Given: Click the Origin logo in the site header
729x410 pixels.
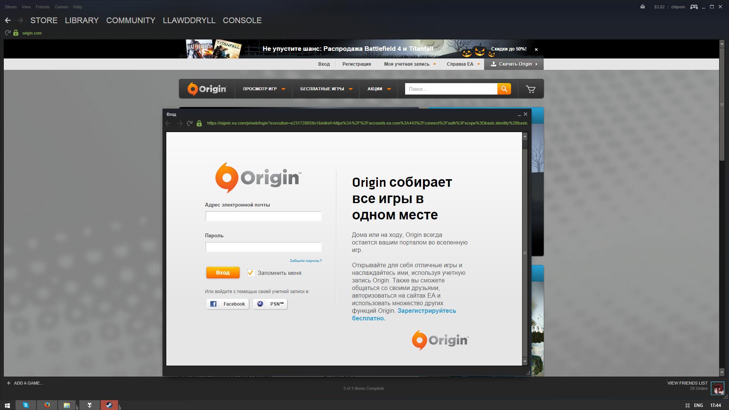Looking at the screenshot, I should tap(207, 89).
